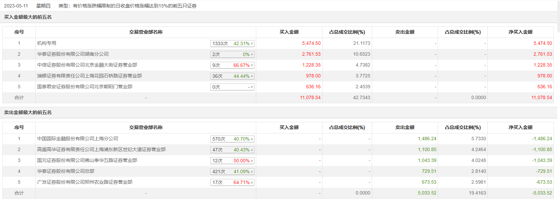The image size is (560, 202).
Task: Click the arrow icon next to 64.71%
Action: coord(252,183)
